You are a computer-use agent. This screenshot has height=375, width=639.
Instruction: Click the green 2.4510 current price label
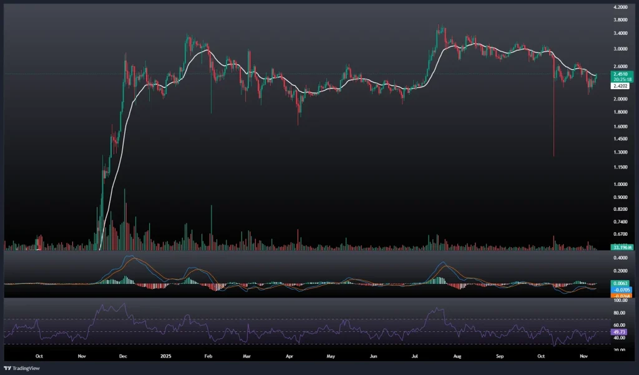pos(620,74)
